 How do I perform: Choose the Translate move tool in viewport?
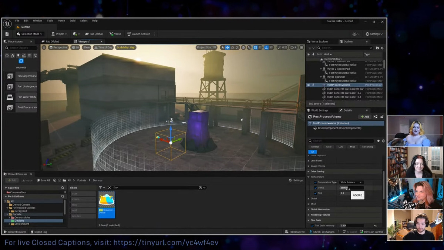227,47
